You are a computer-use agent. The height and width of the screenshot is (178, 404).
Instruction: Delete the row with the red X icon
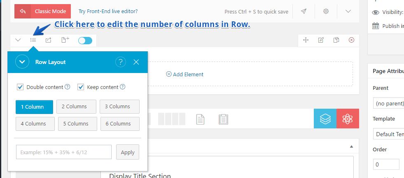pos(351,40)
